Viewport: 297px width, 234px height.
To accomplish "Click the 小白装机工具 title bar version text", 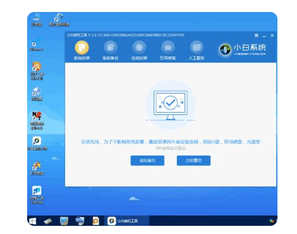I will tap(125, 35).
